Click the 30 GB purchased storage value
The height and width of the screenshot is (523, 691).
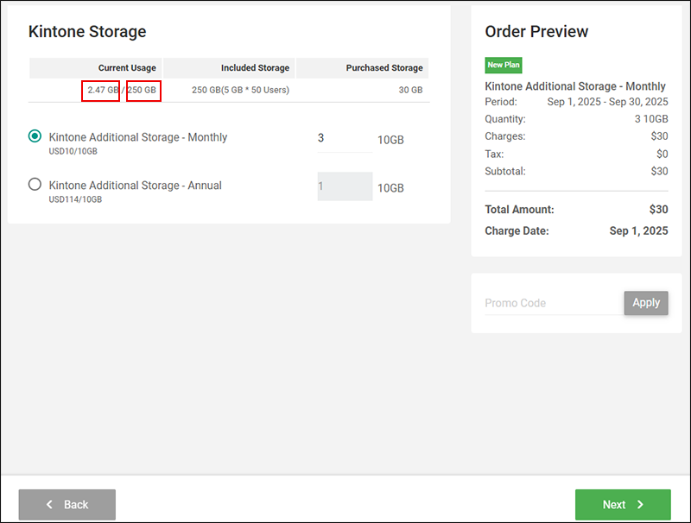tap(410, 90)
